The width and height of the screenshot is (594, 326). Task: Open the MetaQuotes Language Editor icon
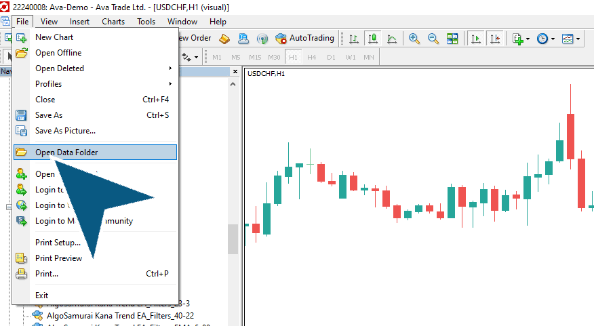pyautogui.click(x=224, y=38)
